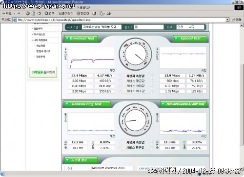Click the place (장소) input field

149,27
